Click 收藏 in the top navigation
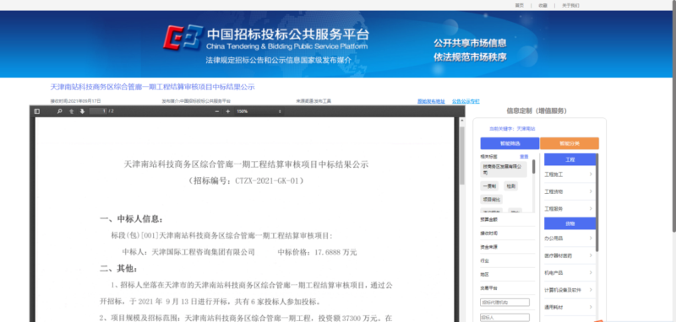The width and height of the screenshot is (676, 322). 542,6
